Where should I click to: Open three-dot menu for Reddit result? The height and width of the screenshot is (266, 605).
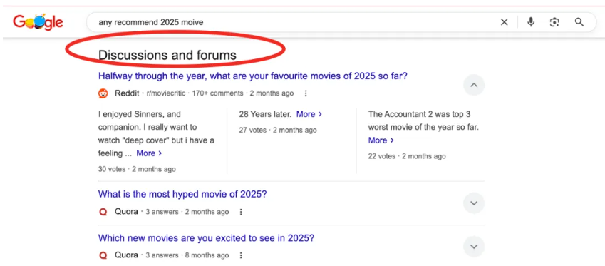(306, 93)
